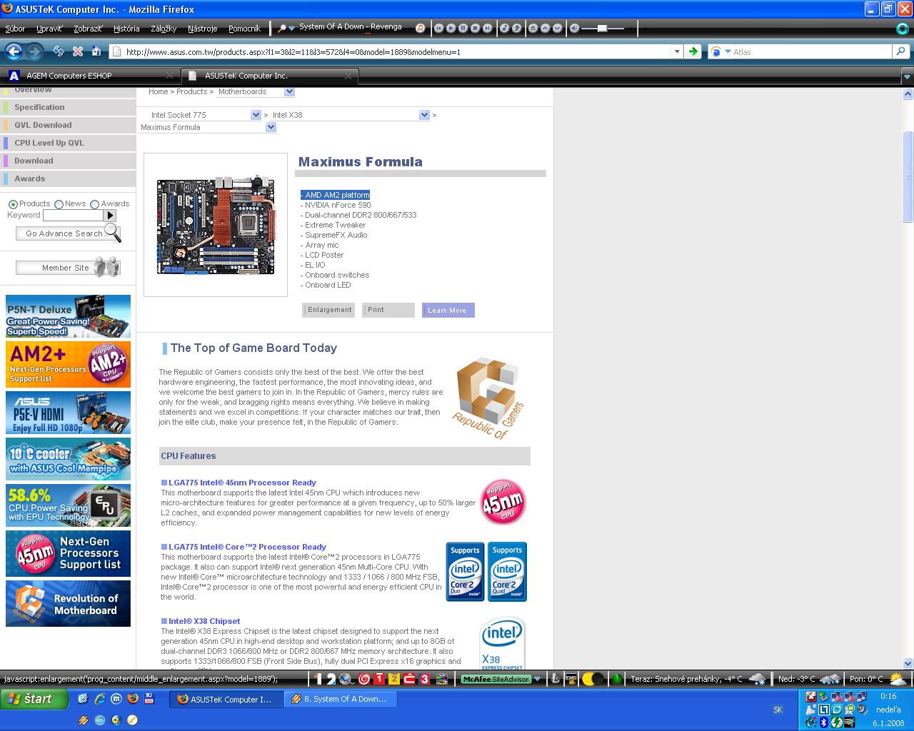Select the News radio button
Image resolution: width=914 pixels, height=731 pixels.
59,204
